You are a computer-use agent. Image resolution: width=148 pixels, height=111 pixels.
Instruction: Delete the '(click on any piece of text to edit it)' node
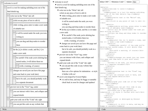coord(11,19)
